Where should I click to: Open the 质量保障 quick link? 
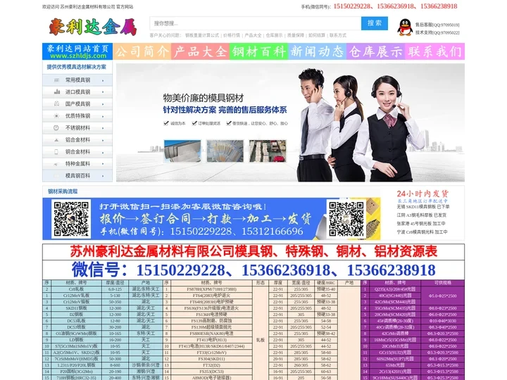tap(296, 35)
